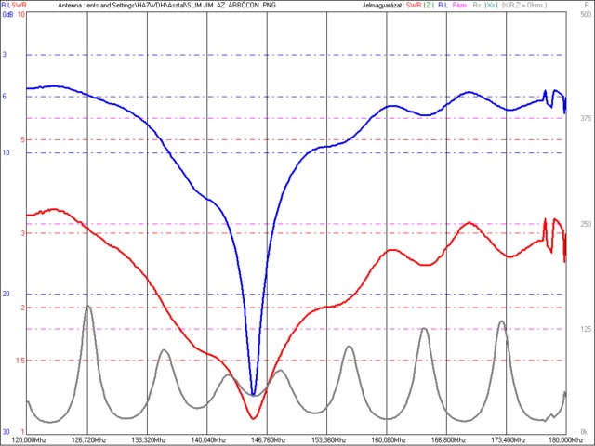595x446 pixels.
Task: Click the red SWR curve minimum dip
Action: point(255,417)
